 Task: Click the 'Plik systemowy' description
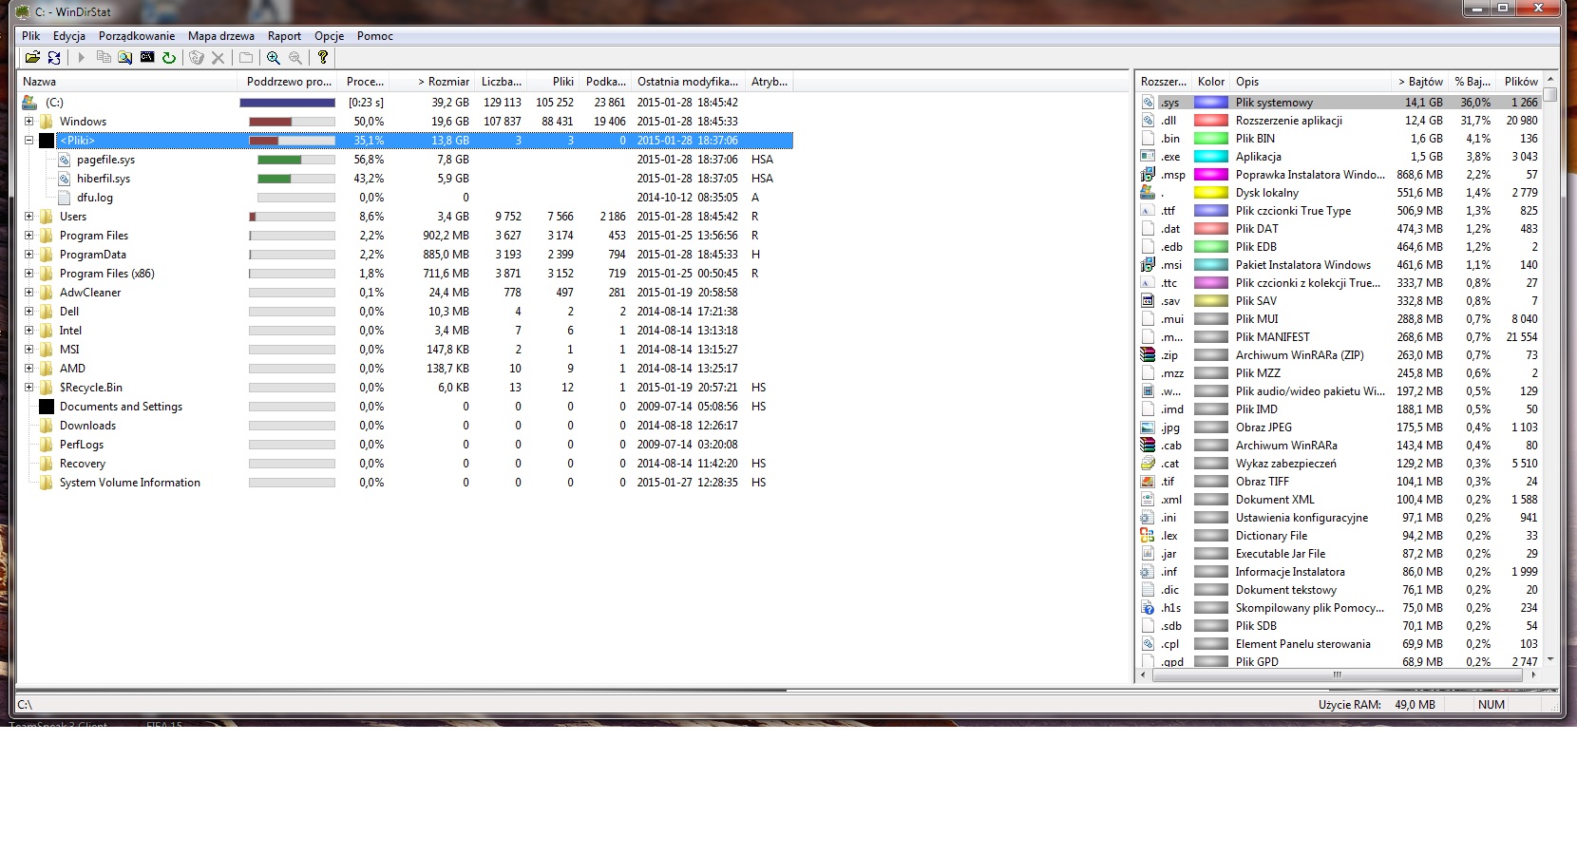pyautogui.click(x=1274, y=103)
